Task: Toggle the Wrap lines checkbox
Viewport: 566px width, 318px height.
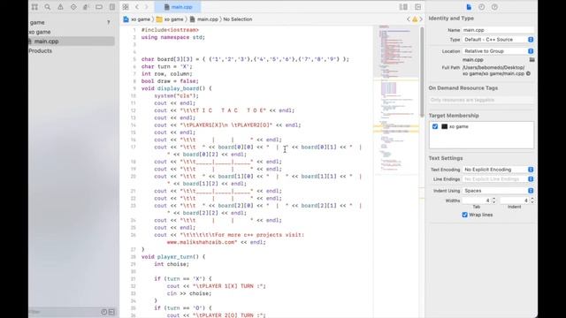Action: pyautogui.click(x=464, y=215)
